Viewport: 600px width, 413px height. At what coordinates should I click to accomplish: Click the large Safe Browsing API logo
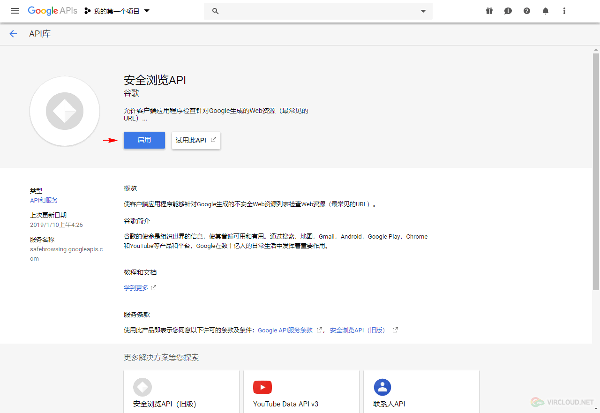click(x=65, y=111)
